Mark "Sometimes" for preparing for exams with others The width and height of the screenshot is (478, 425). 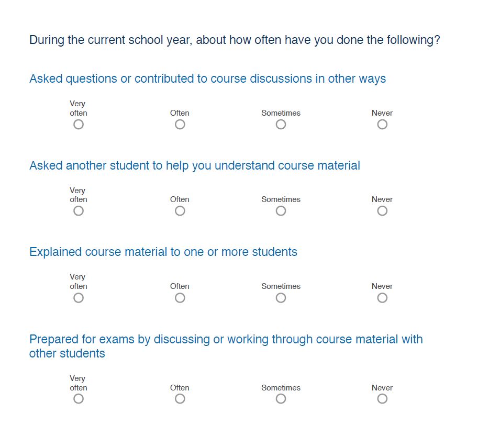(281, 399)
